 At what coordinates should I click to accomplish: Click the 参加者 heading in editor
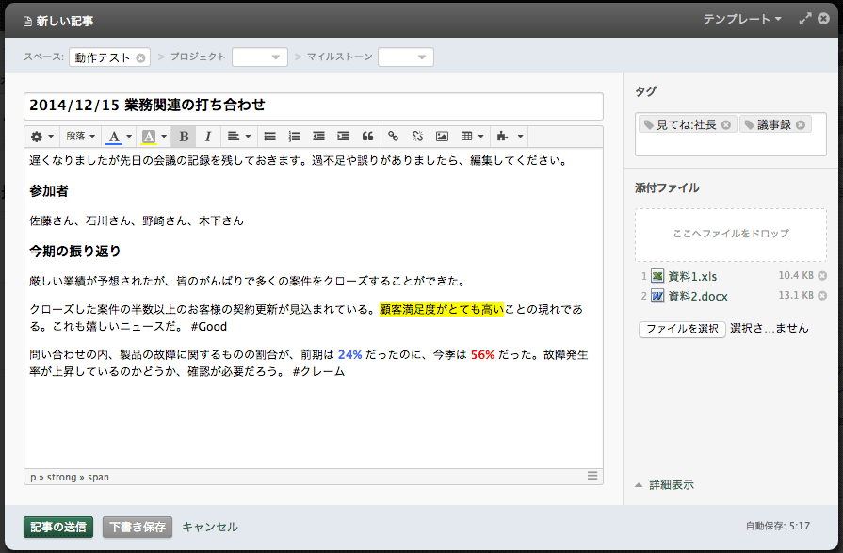tap(49, 191)
